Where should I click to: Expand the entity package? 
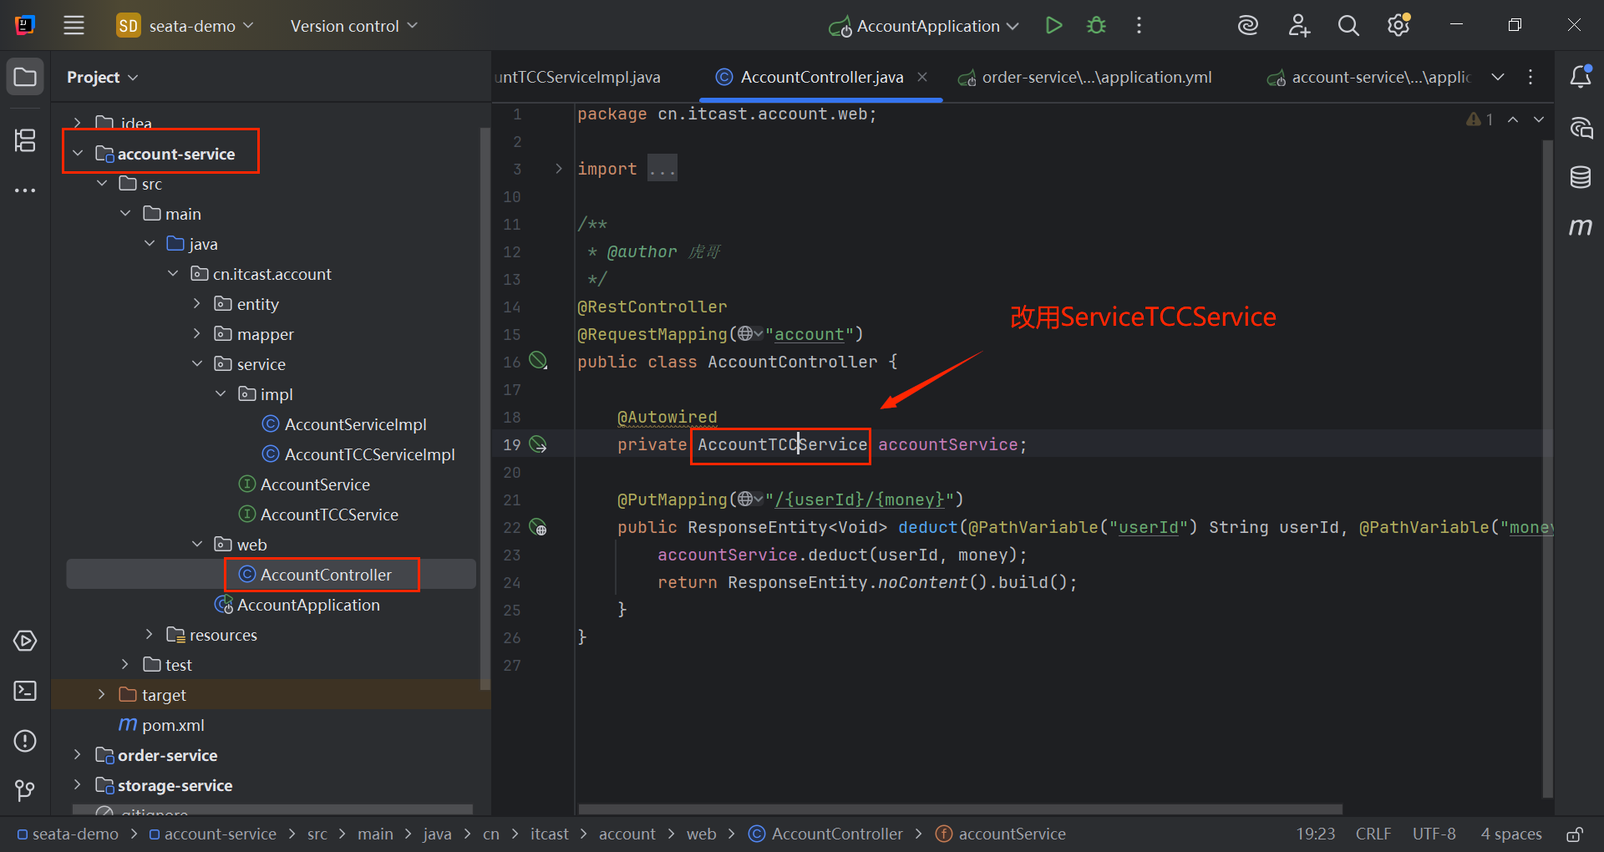(197, 304)
